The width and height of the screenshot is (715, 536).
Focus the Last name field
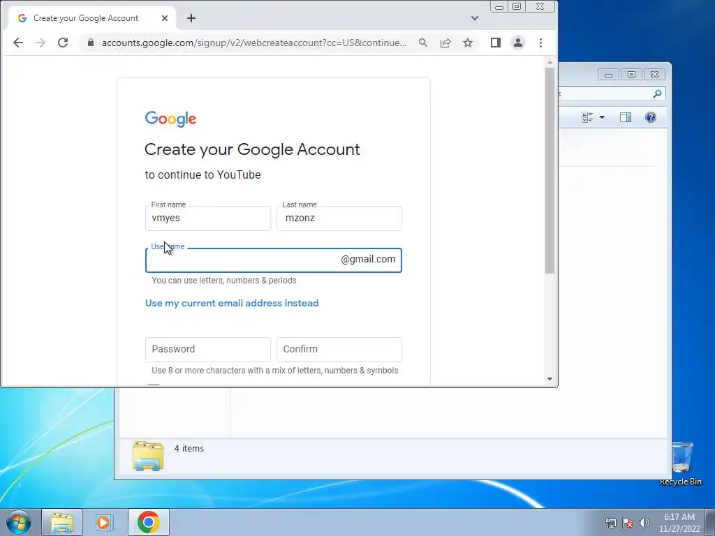339,218
